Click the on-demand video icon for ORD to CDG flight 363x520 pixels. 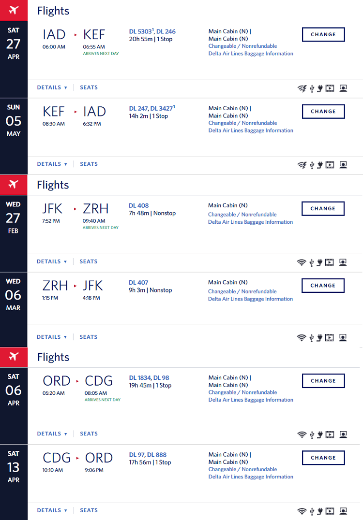click(x=330, y=434)
